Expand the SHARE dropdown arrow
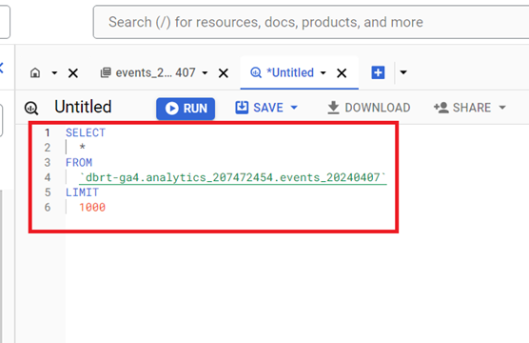Screen dimensions: 529x343 pyautogui.click(x=502, y=108)
